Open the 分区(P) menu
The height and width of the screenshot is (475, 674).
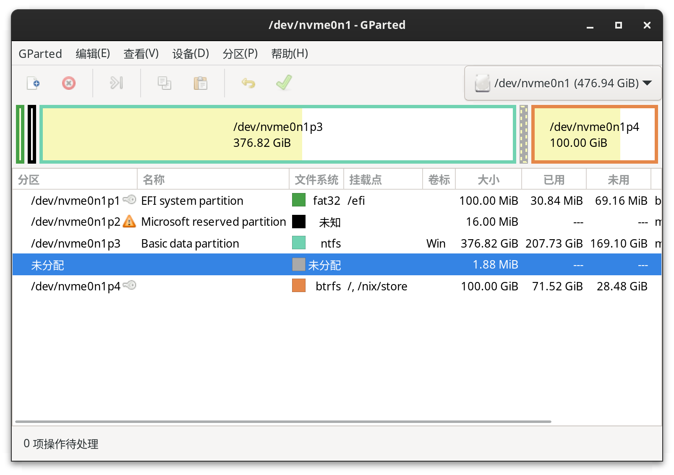(x=240, y=54)
